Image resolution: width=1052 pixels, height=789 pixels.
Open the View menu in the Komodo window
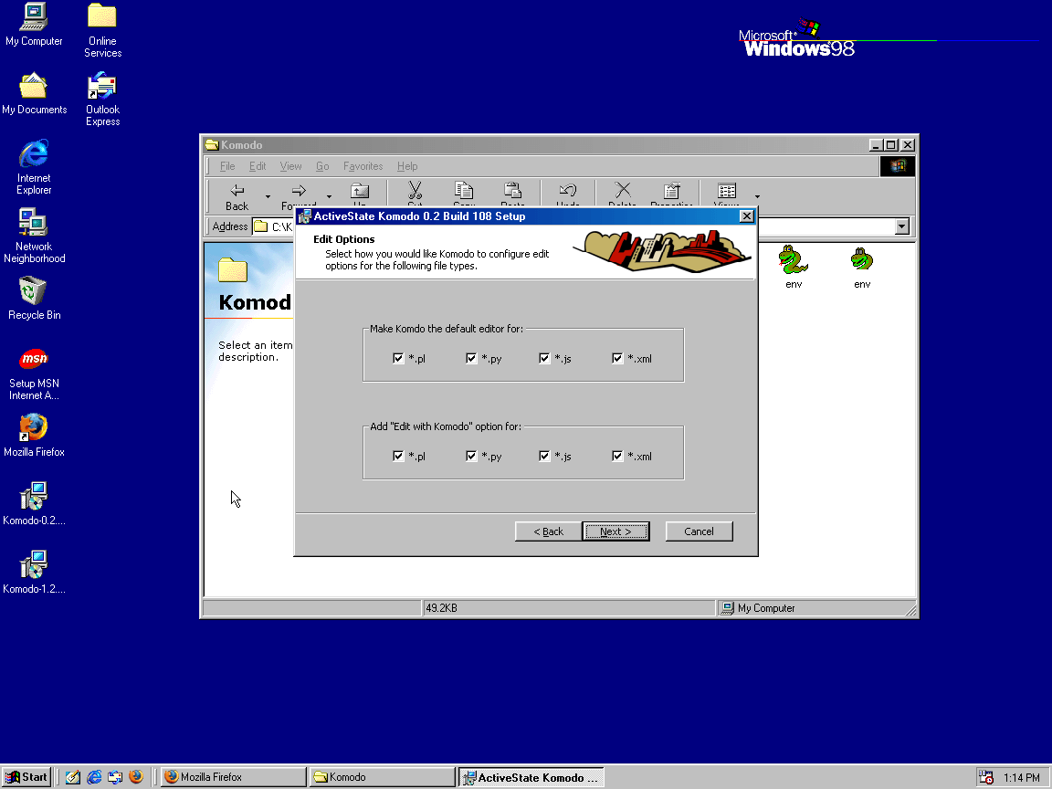tap(290, 166)
